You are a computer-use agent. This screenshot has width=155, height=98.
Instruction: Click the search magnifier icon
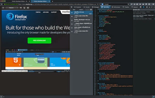(128, 4)
